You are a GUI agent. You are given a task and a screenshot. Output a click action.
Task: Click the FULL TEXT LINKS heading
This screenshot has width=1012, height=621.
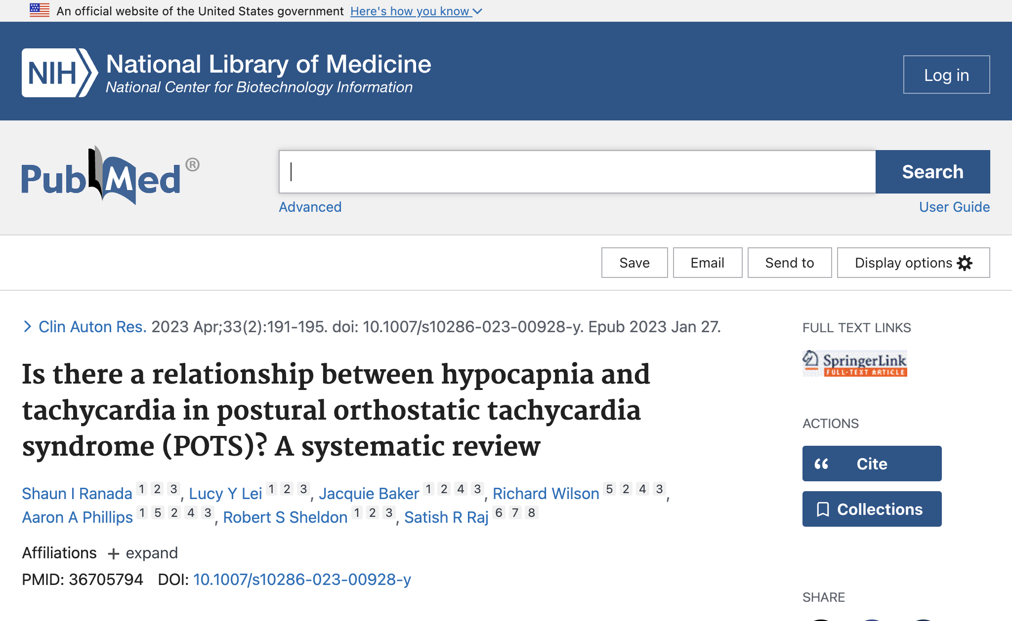pyautogui.click(x=856, y=328)
